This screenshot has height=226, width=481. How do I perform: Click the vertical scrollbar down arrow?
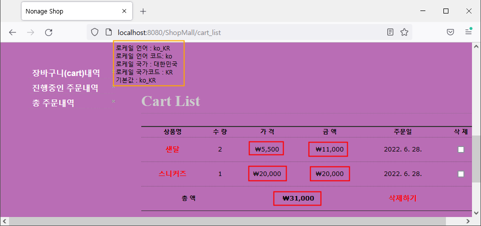click(x=476, y=213)
